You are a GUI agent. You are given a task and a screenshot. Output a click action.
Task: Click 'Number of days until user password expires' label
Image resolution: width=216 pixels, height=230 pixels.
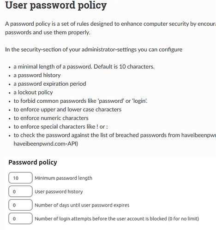point(82,205)
